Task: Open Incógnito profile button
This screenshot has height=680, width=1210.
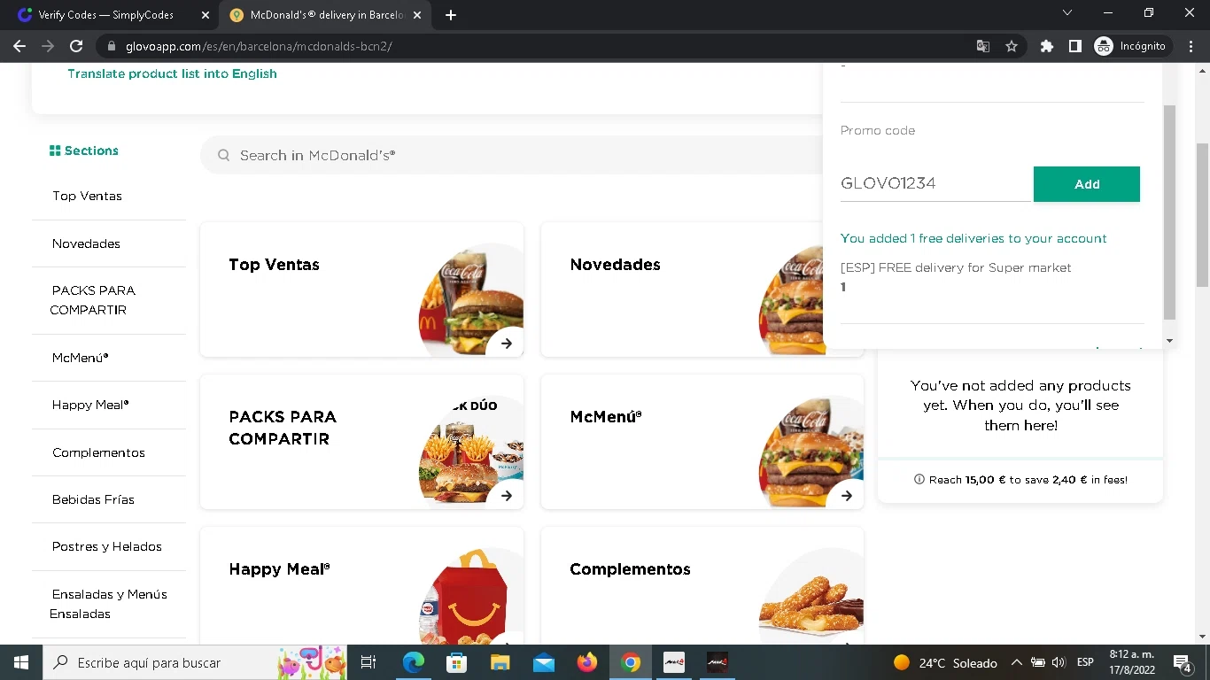Action: 1132,46
